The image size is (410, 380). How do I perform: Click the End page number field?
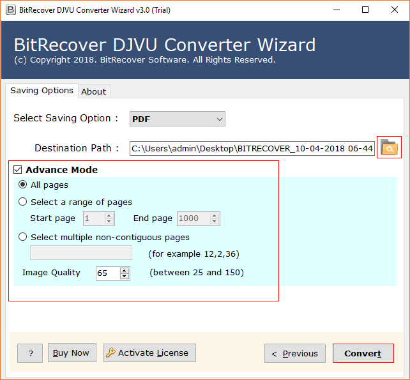[194, 218]
